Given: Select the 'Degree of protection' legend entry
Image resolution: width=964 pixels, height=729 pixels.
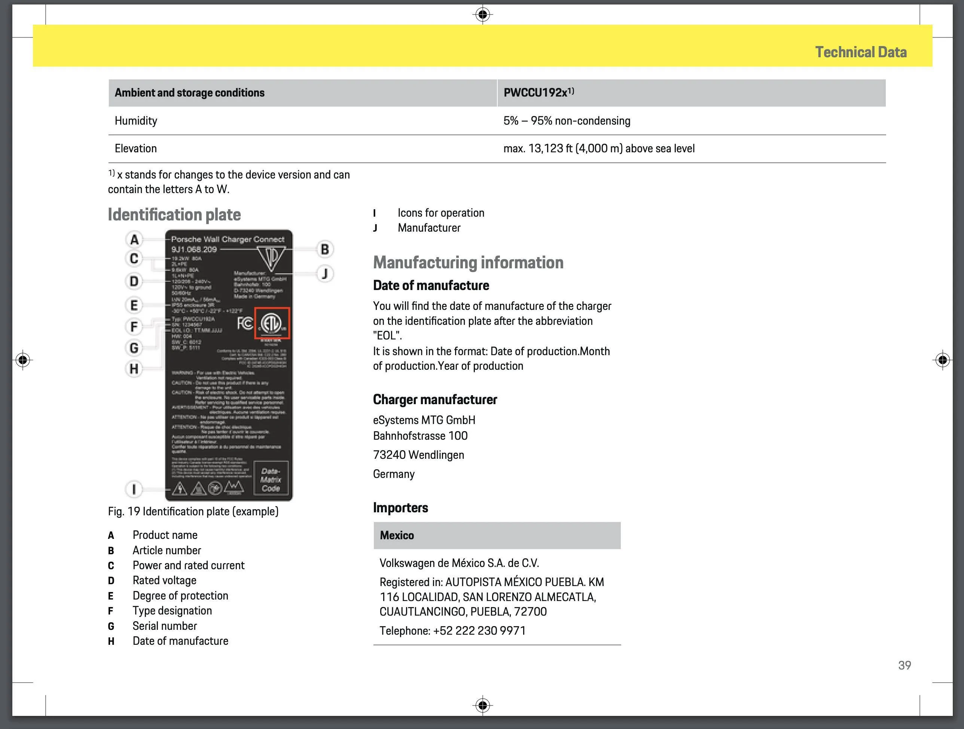Looking at the screenshot, I should tap(180, 596).
